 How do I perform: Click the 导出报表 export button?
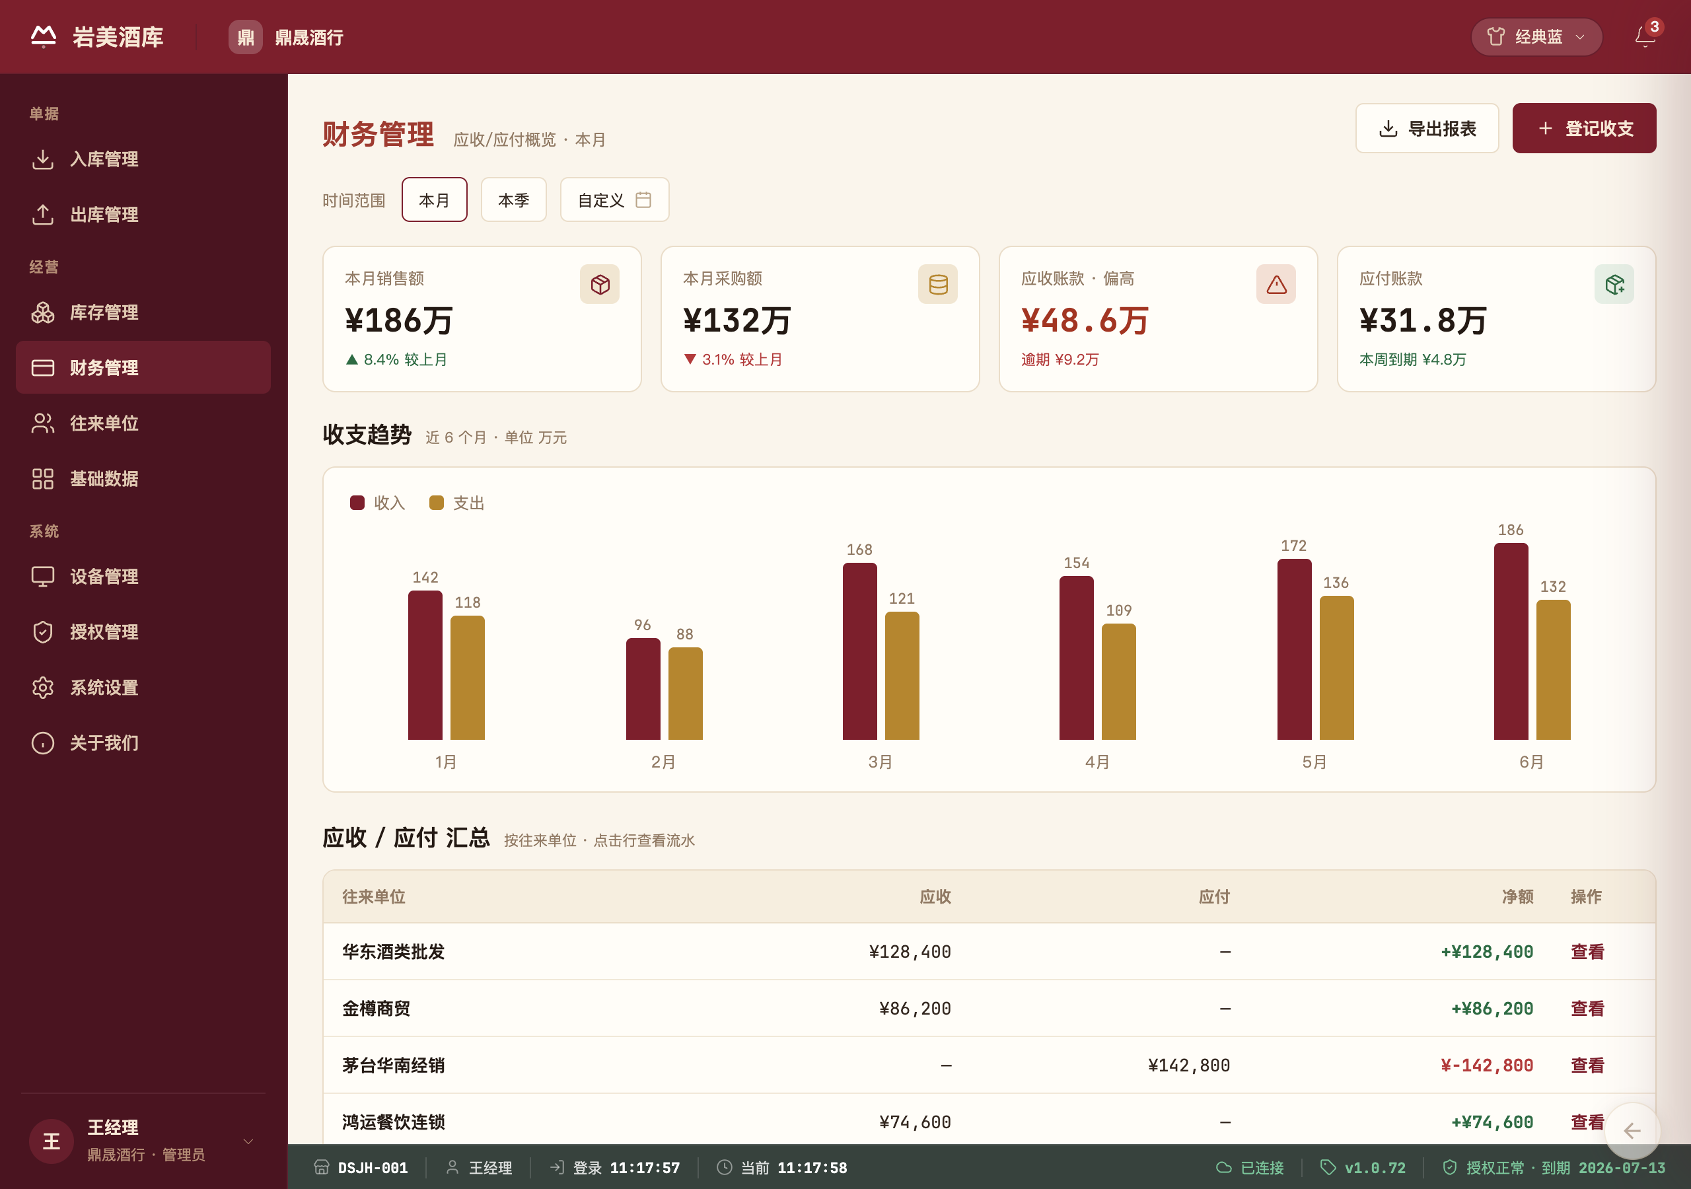(x=1427, y=128)
